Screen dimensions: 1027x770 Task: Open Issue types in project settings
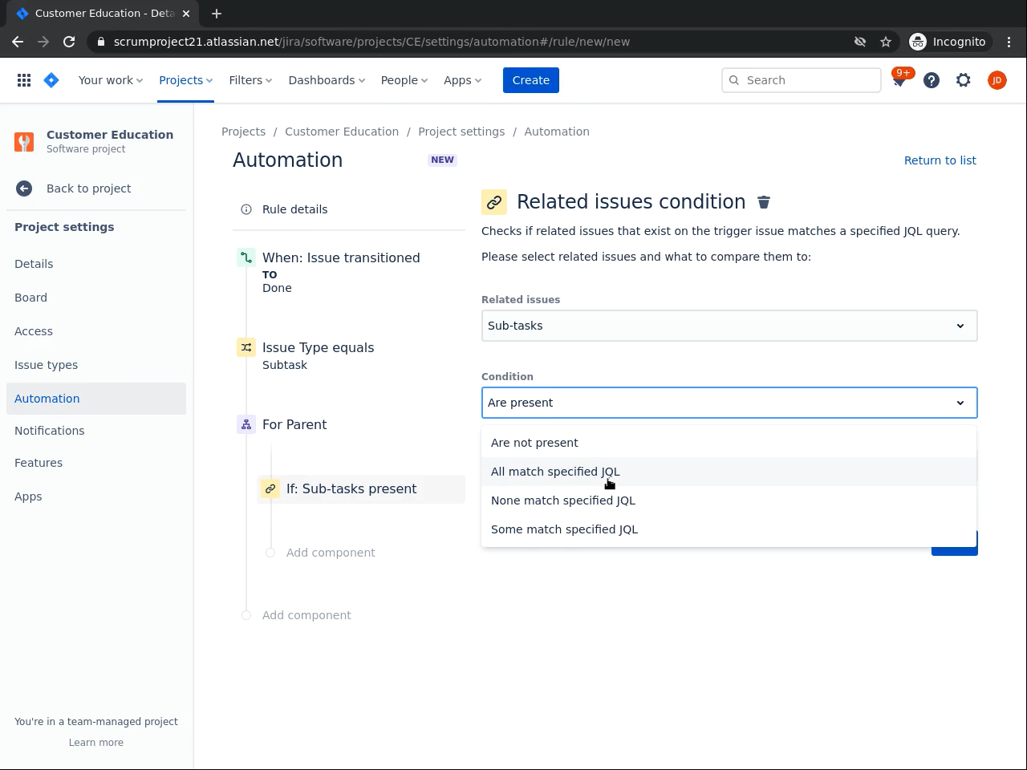tap(47, 365)
